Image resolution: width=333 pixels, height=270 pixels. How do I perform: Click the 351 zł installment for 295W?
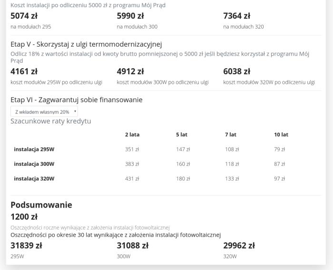[x=132, y=149]
